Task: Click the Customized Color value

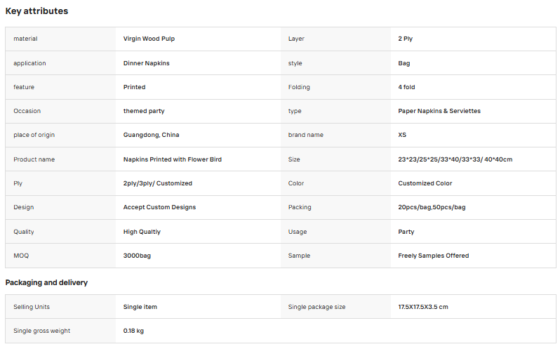Action: [x=425, y=183]
